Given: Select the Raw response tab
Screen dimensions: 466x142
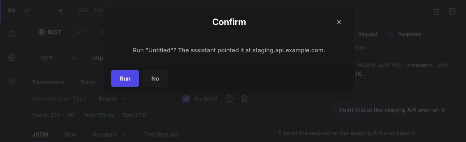Looking at the screenshot, I should [70, 134].
